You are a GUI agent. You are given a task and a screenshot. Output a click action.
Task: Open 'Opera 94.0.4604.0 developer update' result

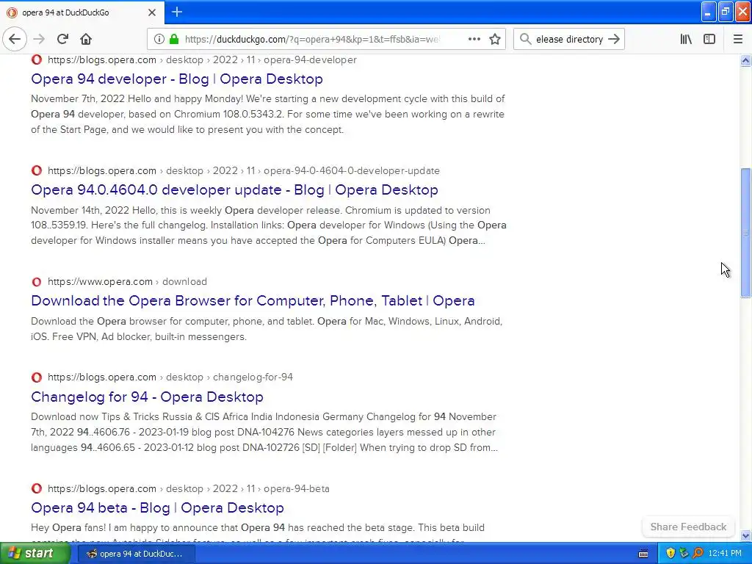(x=234, y=189)
